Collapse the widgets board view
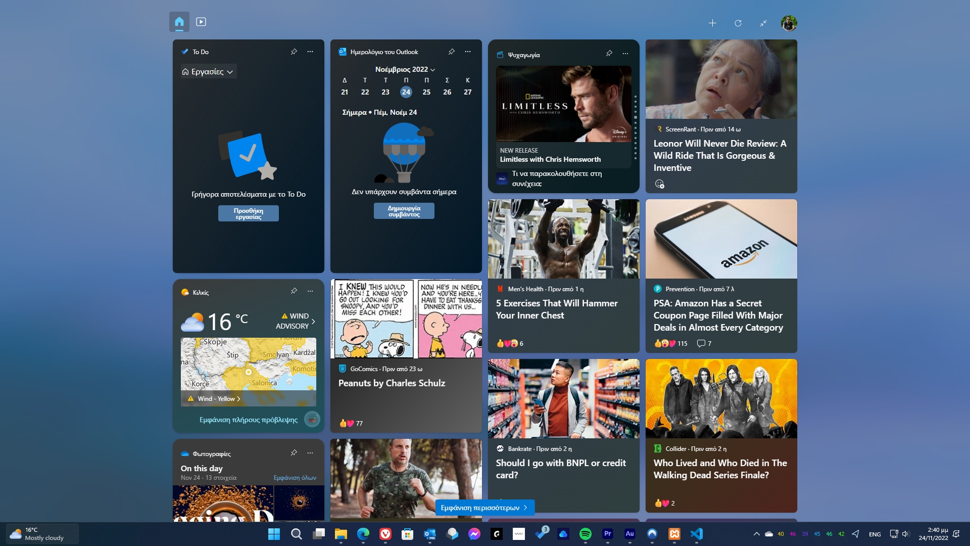Screen dimensions: 970x546 pyautogui.click(x=763, y=23)
